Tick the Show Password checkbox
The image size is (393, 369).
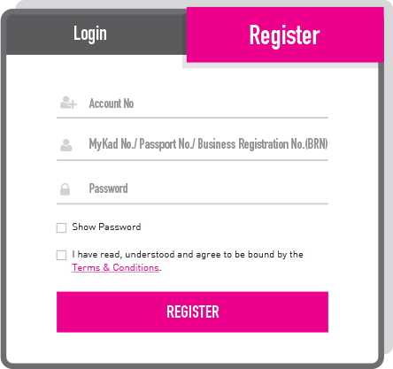(x=61, y=227)
